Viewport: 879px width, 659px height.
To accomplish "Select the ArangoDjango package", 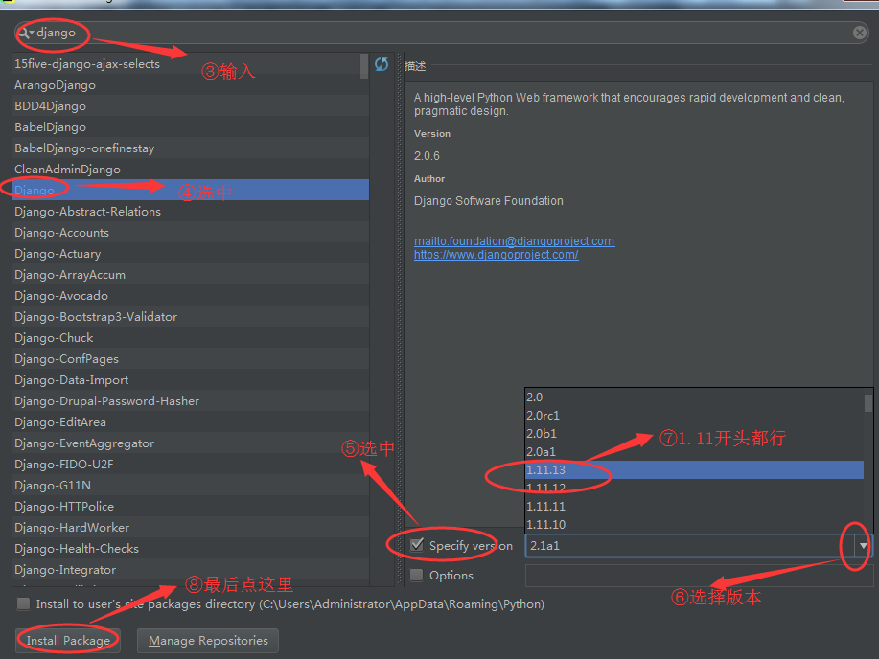I will 191,84.
